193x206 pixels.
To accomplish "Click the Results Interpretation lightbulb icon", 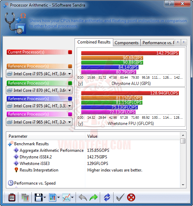I will [x=16, y=170].
